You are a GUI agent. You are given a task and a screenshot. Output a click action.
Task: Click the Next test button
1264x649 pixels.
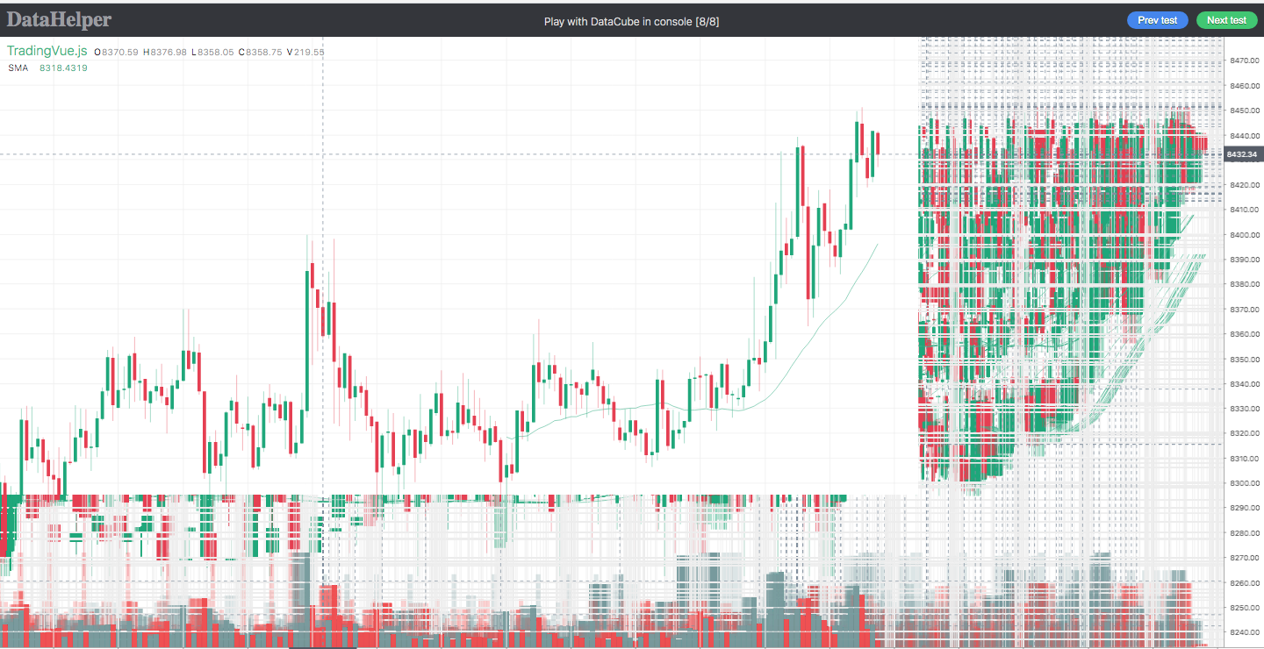click(x=1226, y=20)
